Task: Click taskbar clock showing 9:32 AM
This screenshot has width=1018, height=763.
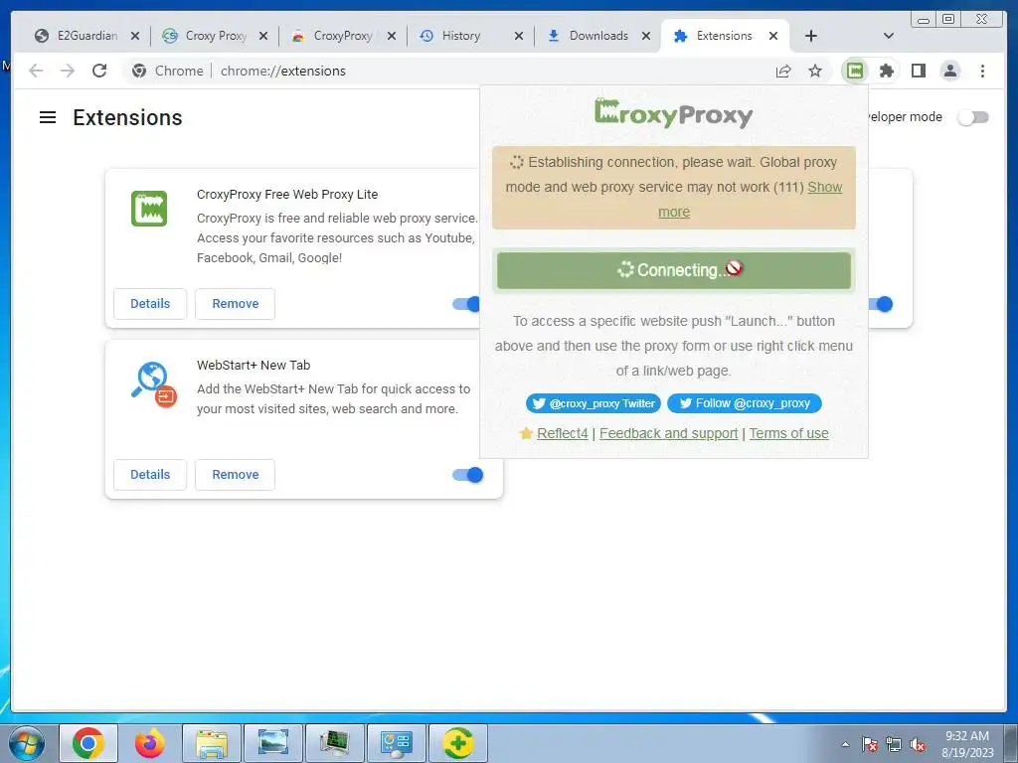Action: coord(966,743)
